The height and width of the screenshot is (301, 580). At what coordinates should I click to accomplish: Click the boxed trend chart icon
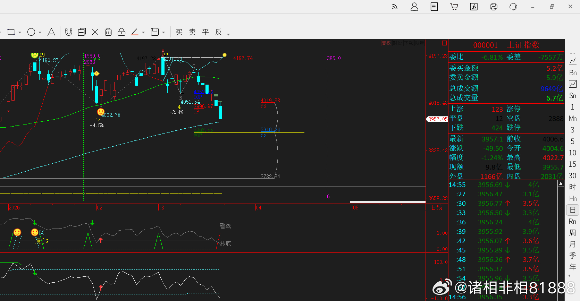coord(573,84)
